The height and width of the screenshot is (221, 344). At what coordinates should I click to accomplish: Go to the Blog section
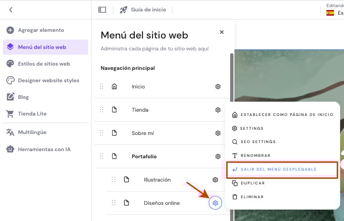(23, 97)
